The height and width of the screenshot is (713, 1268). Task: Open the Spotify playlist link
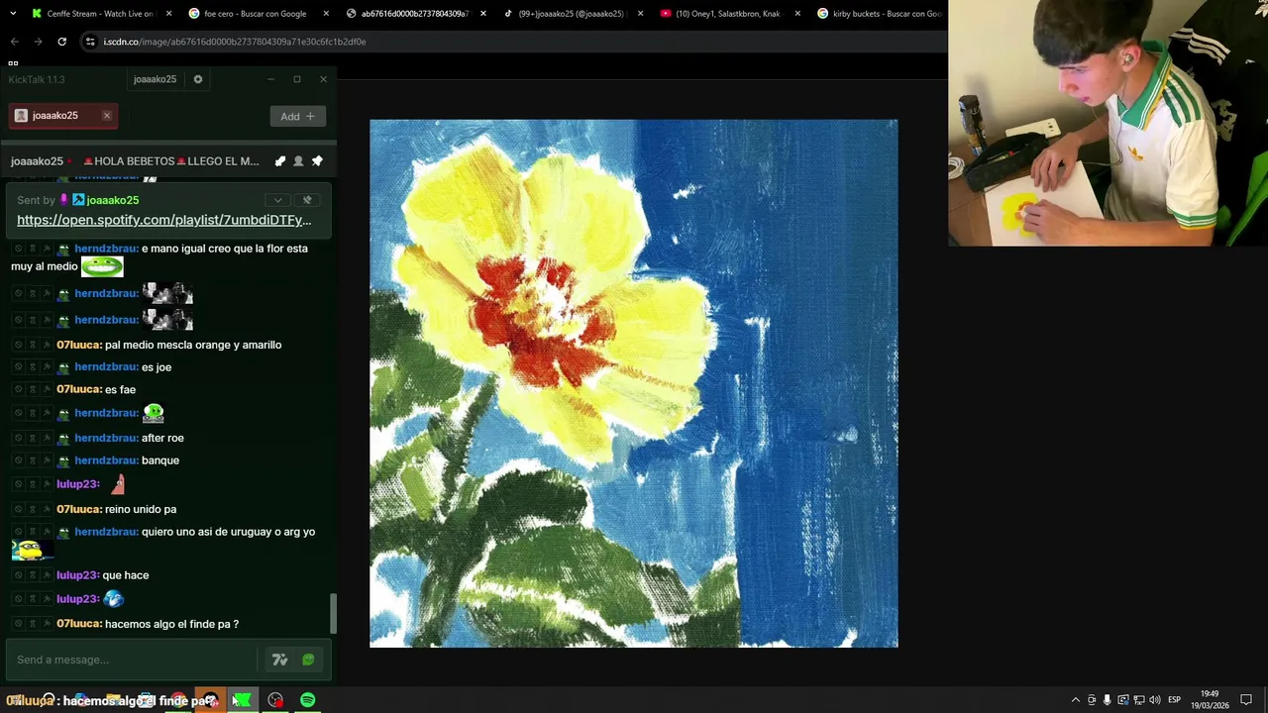click(164, 220)
